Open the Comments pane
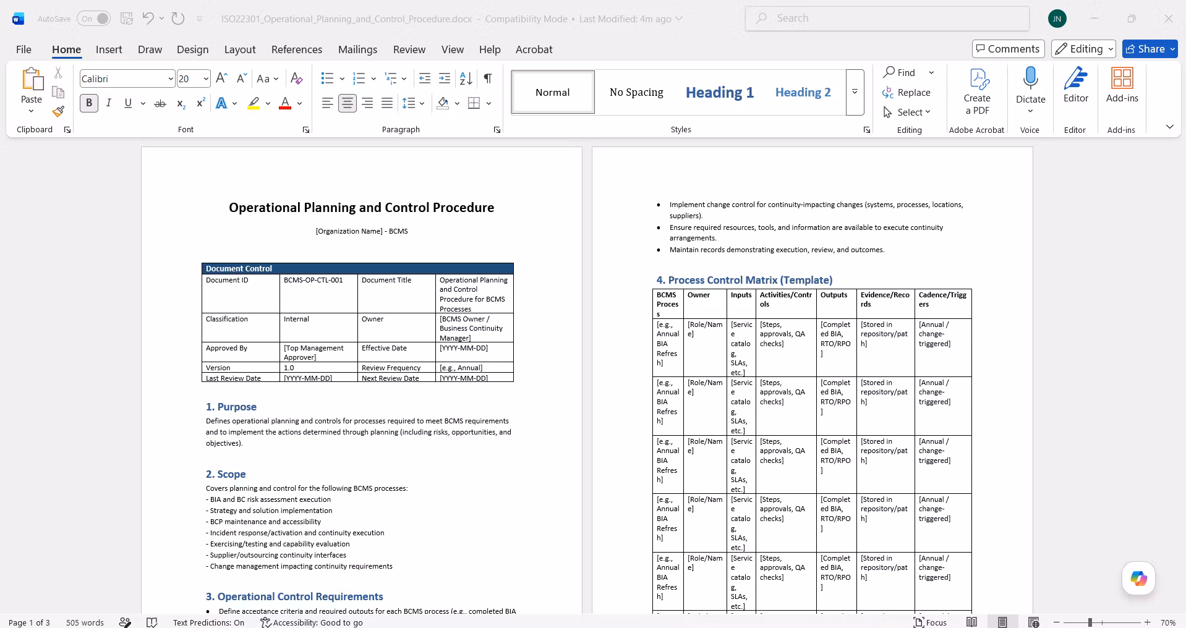 1008,49
